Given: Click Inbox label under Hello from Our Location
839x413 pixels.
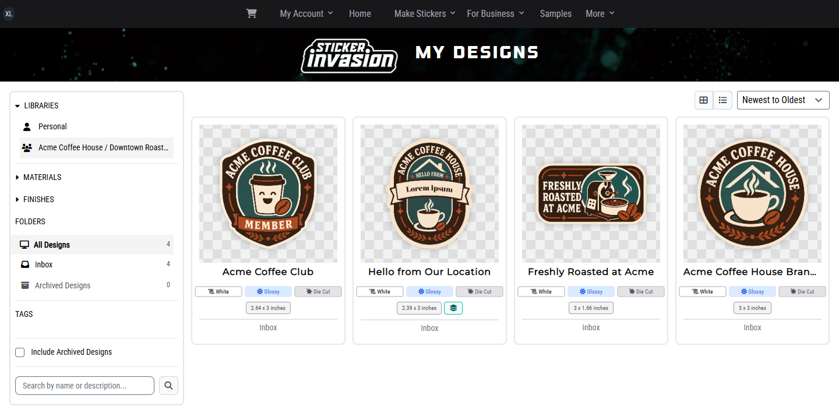Looking at the screenshot, I should (x=429, y=328).
